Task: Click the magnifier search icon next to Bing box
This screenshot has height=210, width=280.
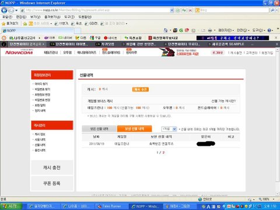Action: pyautogui.click(x=273, y=10)
